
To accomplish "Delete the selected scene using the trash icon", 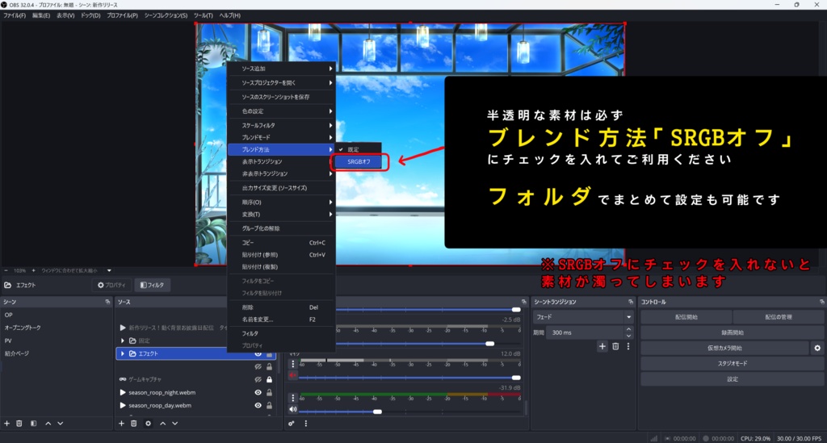I will click(x=19, y=424).
